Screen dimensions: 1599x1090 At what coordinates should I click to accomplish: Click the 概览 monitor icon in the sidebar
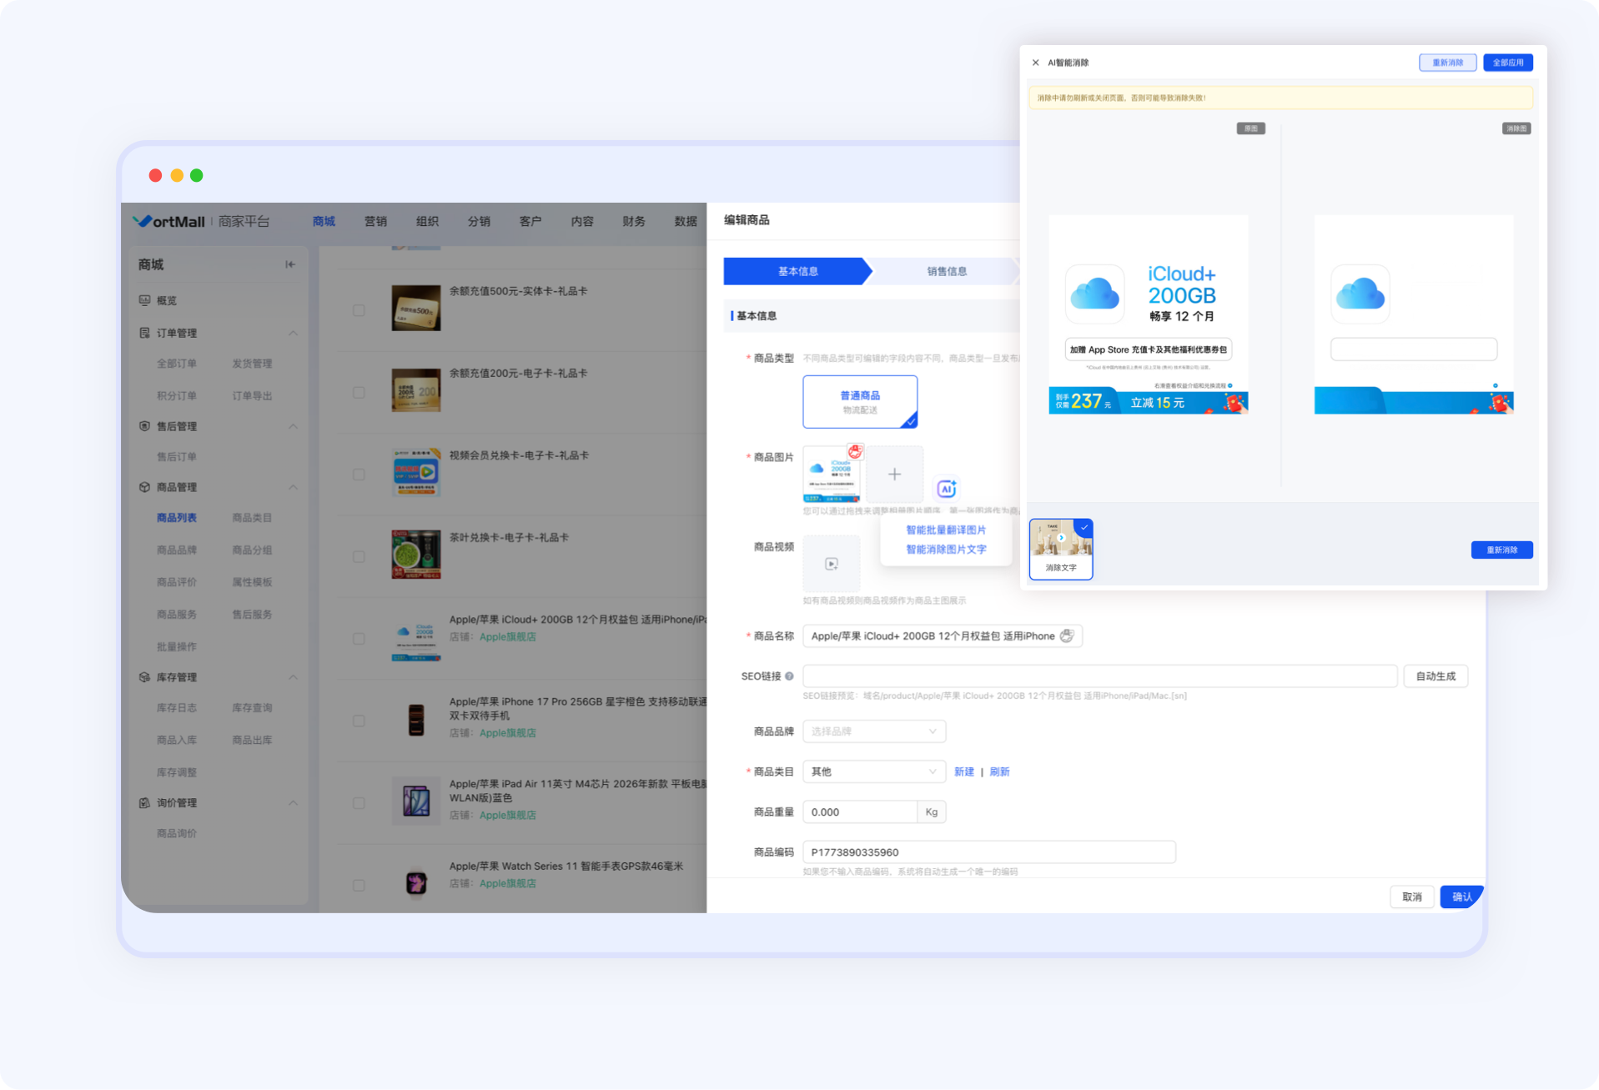(x=144, y=300)
